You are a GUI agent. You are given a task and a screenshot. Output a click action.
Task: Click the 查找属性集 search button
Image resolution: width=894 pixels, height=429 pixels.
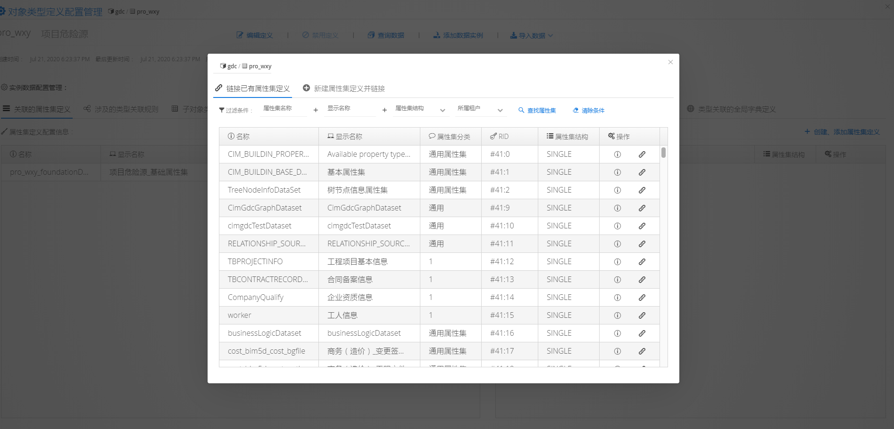point(537,110)
